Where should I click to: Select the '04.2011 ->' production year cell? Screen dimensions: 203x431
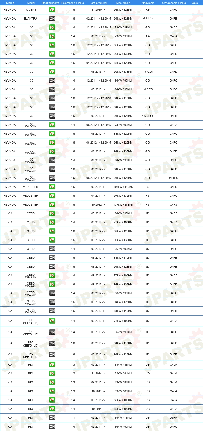(98, 196)
